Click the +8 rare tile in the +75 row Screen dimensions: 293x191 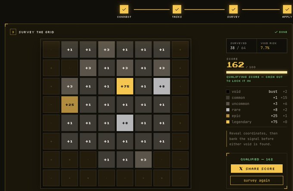tap(162, 86)
